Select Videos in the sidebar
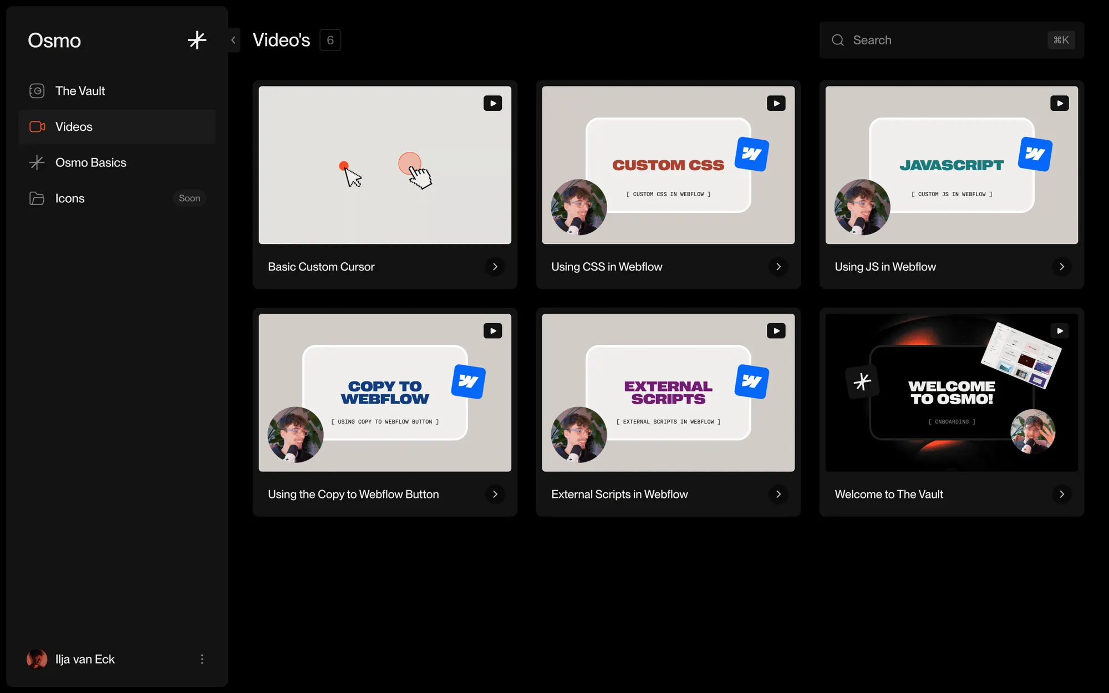This screenshot has width=1109, height=693. tap(74, 127)
